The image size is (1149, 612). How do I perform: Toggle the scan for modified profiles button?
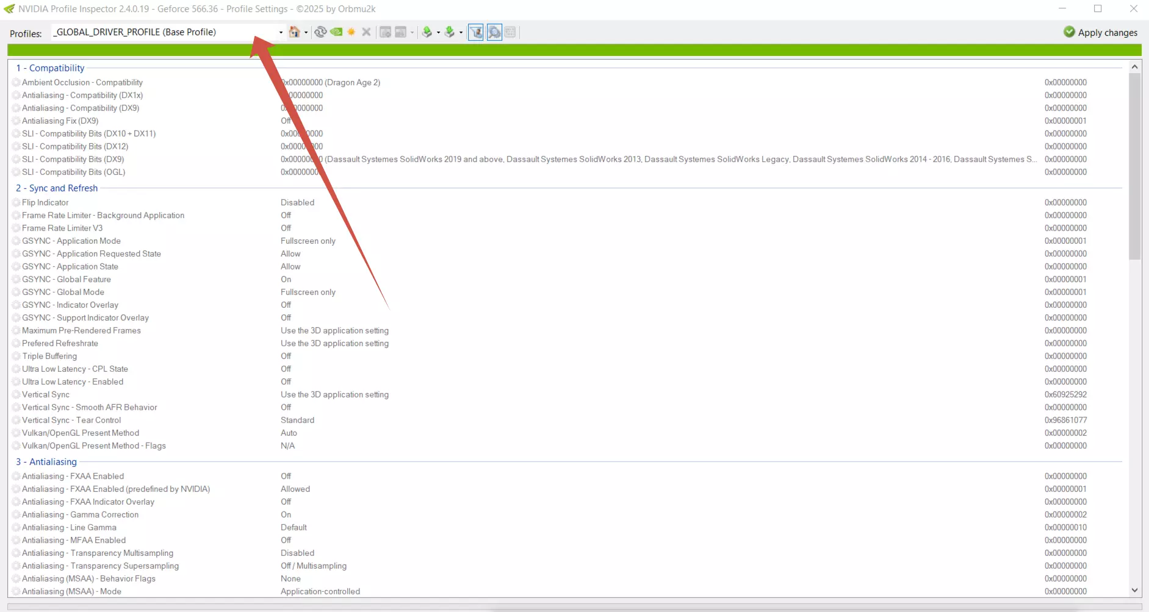click(494, 32)
